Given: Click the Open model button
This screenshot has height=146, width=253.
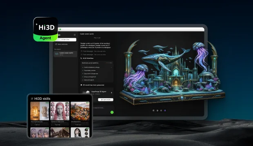Looking at the screenshot, I should coord(106,100).
